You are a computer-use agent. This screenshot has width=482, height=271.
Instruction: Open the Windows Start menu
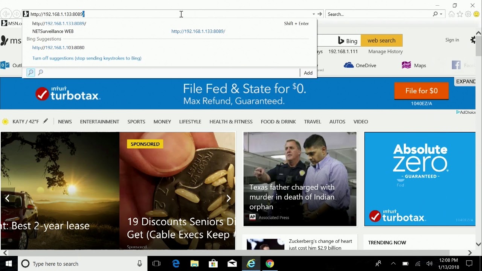(9, 263)
